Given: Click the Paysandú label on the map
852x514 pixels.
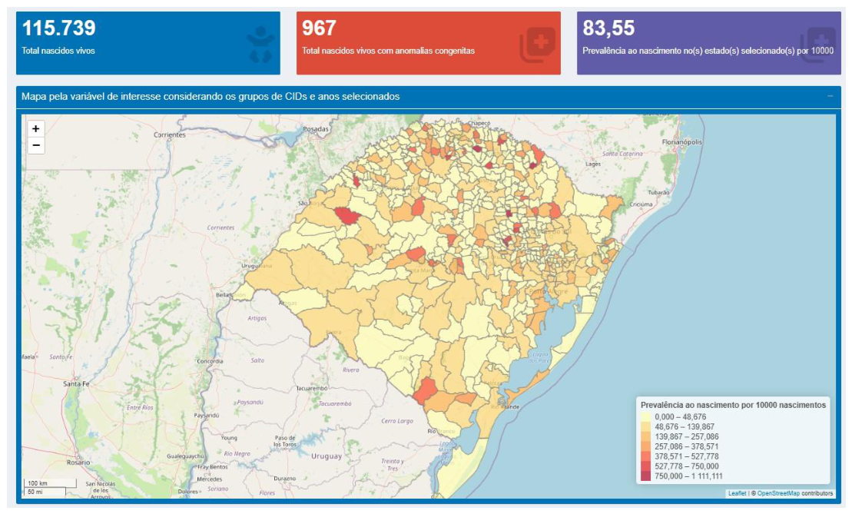Looking at the screenshot, I should [207, 415].
